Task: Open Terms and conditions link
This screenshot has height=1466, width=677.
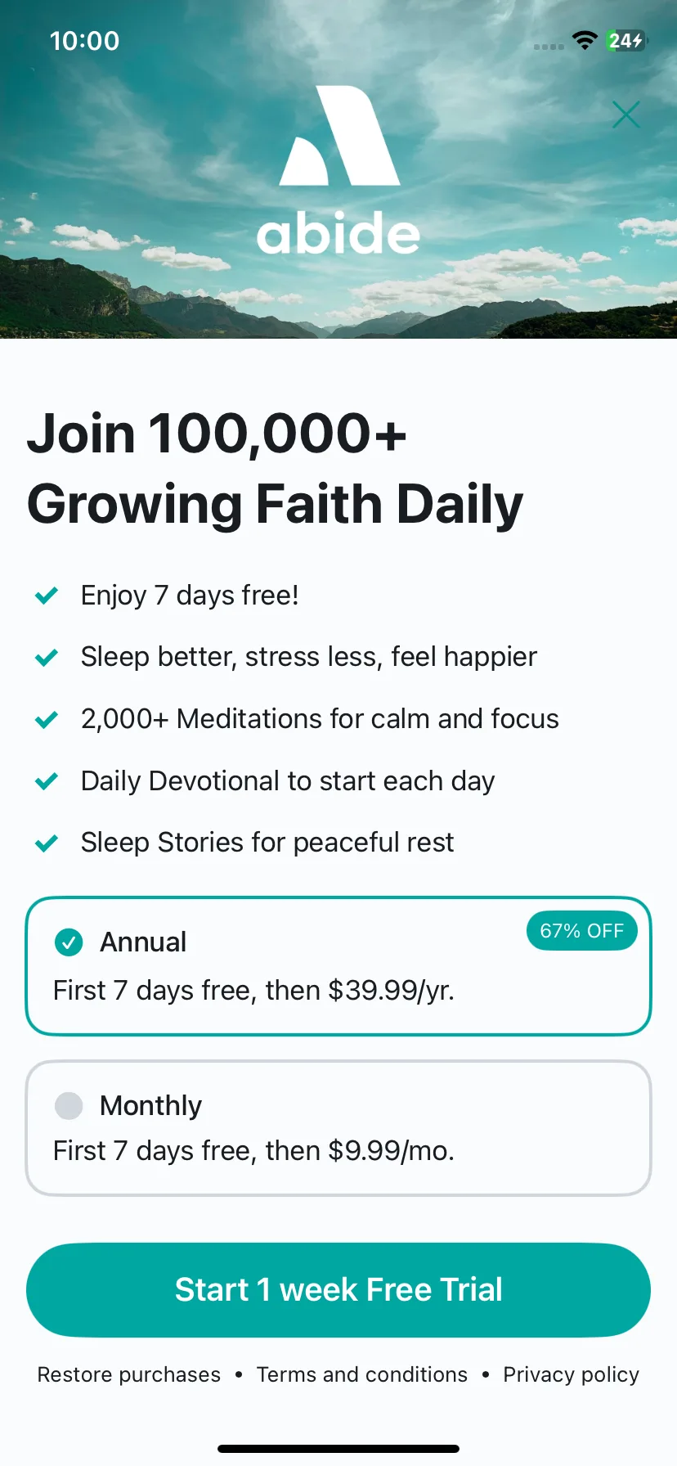Action: pos(362,1374)
